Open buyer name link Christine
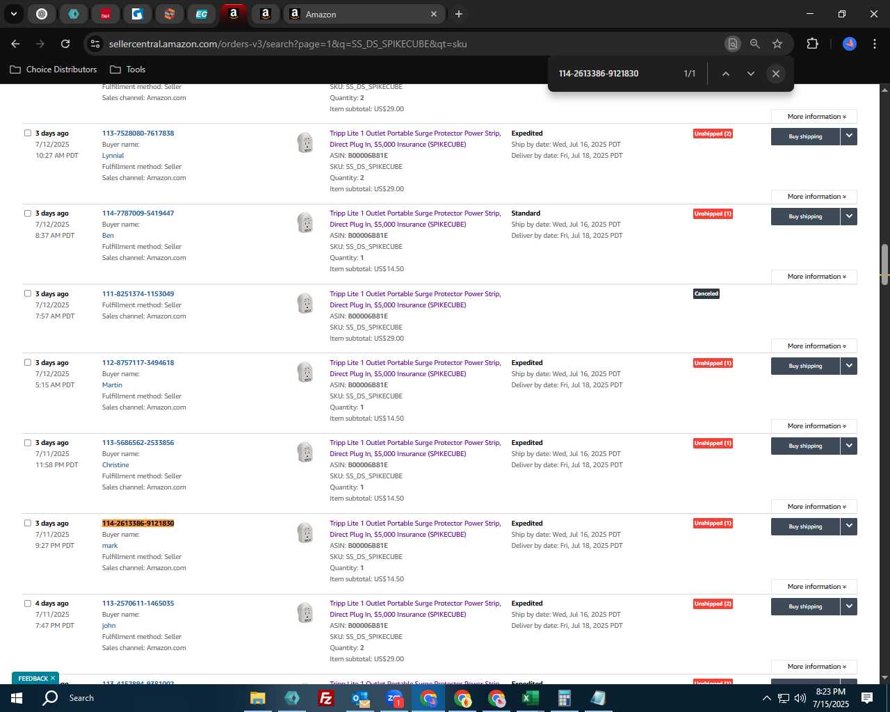890x712 pixels. click(115, 464)
